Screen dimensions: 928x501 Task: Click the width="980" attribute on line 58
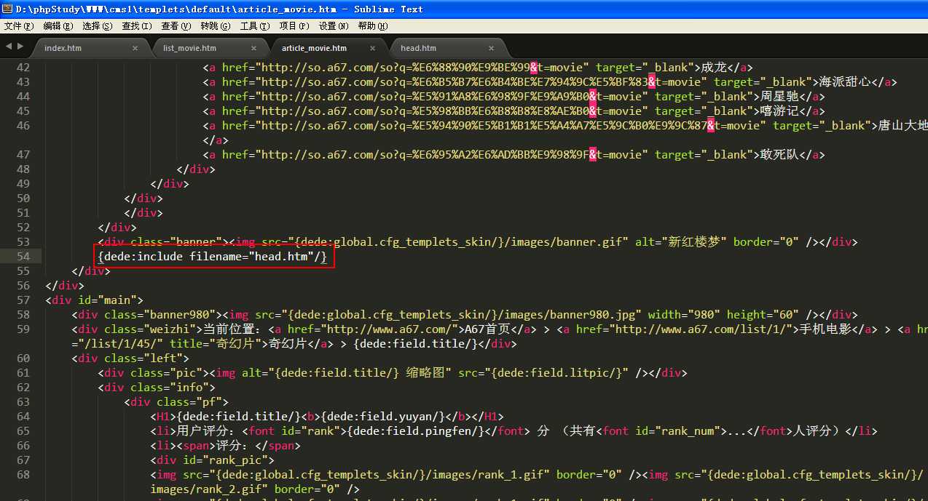click(x=684, y=315)
